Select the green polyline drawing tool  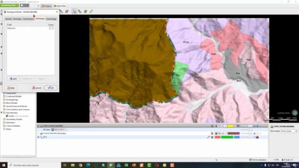point(80,12)
